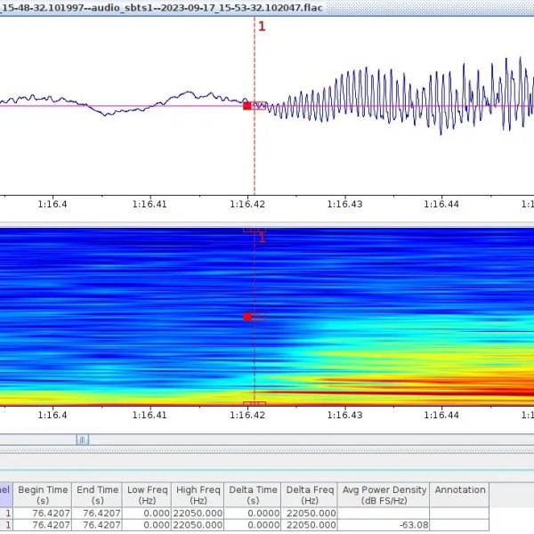Sort by the Begin Time column header
This screenshot has width=534, height=534.
(x=43, y=495)
